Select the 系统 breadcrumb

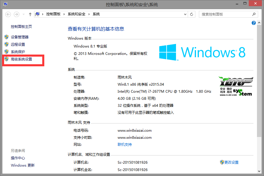96,14
